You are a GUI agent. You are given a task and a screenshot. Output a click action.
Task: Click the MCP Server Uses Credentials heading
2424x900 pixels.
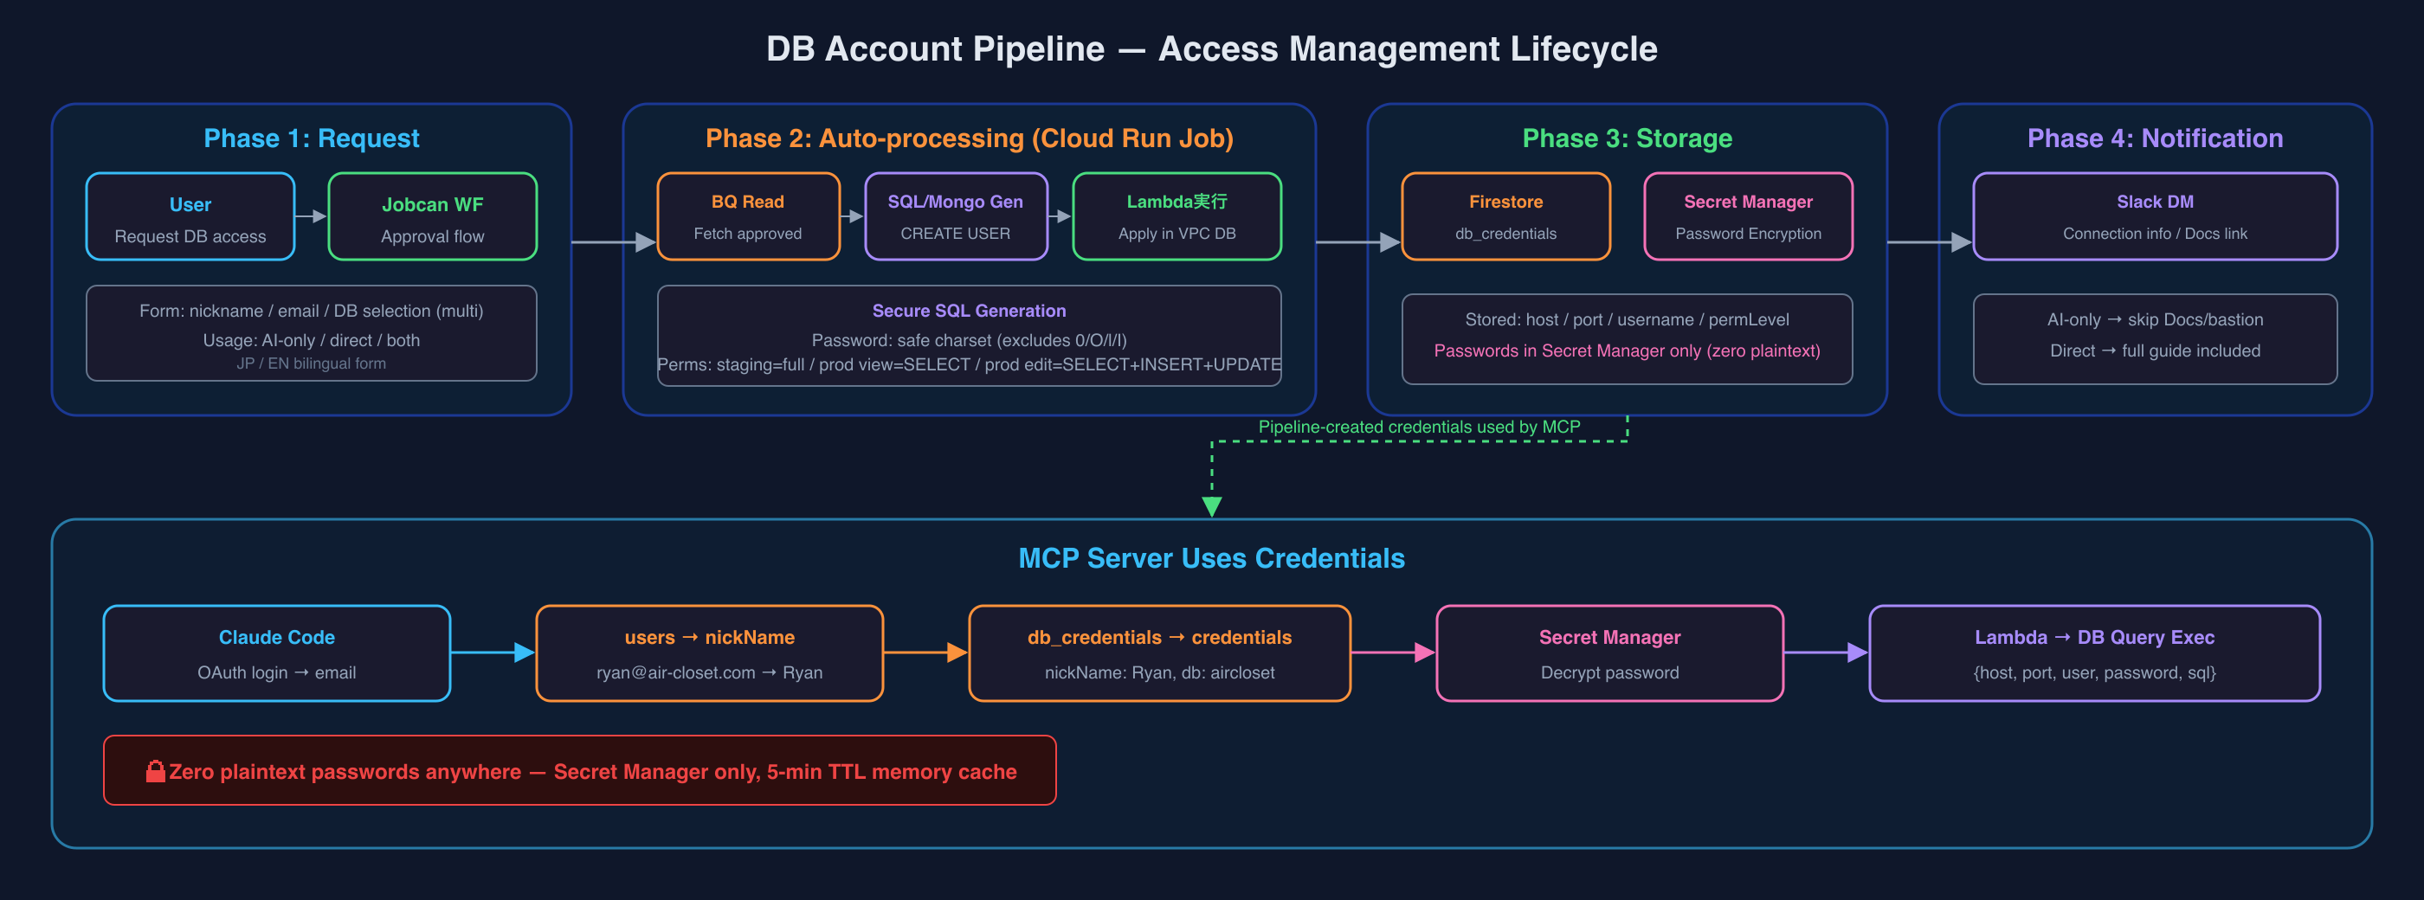pyautogui.click(x=1212, y=557)
